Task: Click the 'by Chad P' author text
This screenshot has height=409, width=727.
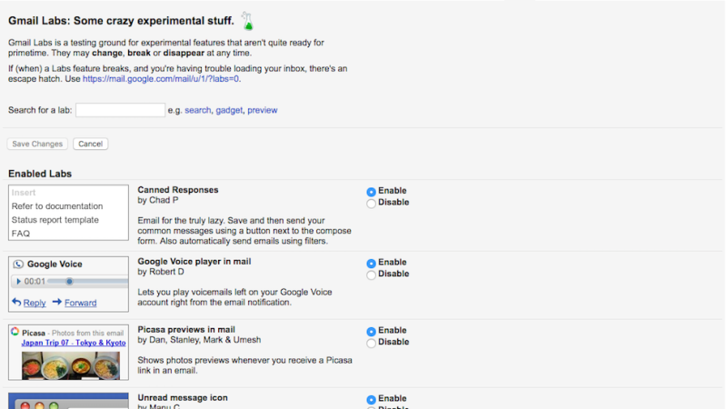Action: tap(157, 200)
